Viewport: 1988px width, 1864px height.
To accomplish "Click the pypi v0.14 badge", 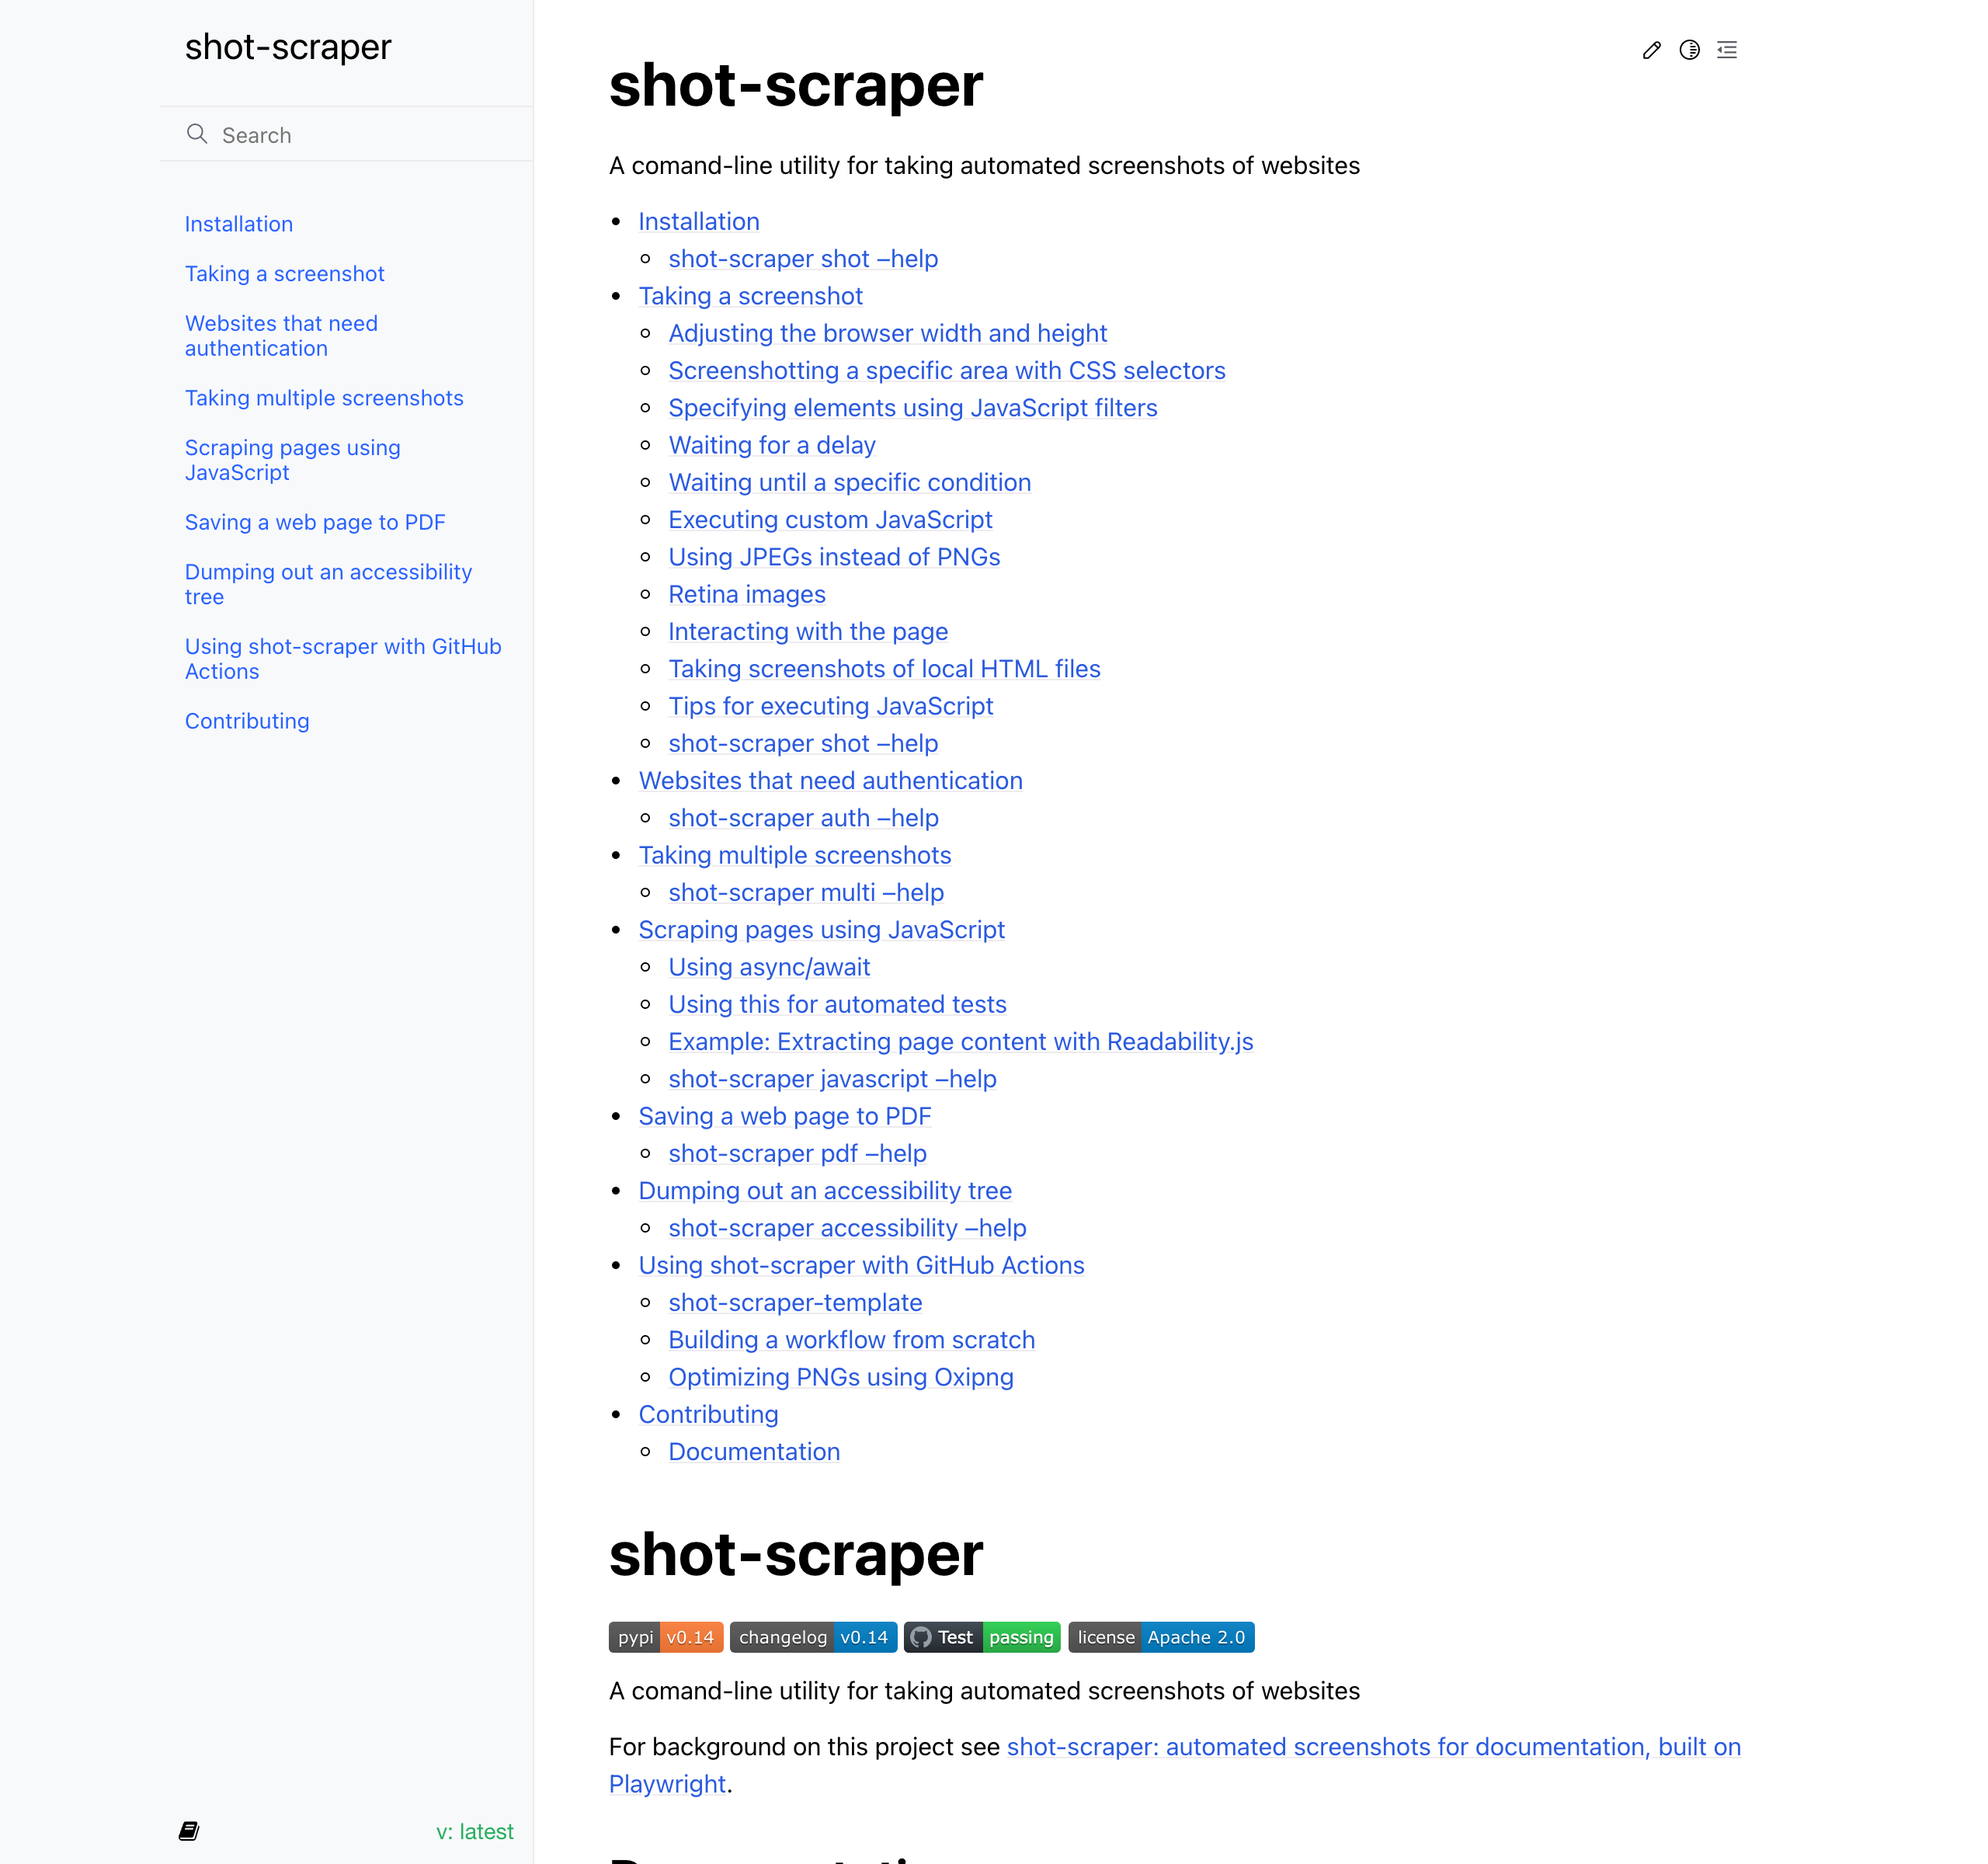I will [x=666, y=1636].
